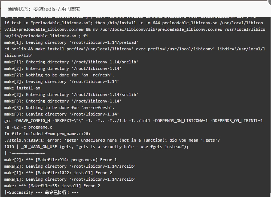This screenshot has width=271, height=197.
Task: Click make[1] 'Entering directory srclib' line
Action: click(71, 62)
